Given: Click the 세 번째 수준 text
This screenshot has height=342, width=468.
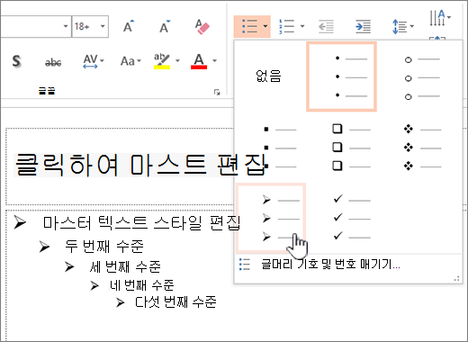Looking at the screenshot, I should pos(125,266).
